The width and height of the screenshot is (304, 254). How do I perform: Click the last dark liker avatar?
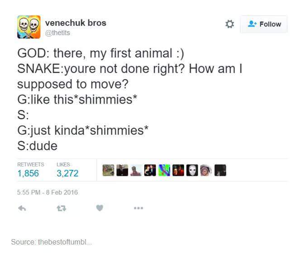[x=220, y=170]
